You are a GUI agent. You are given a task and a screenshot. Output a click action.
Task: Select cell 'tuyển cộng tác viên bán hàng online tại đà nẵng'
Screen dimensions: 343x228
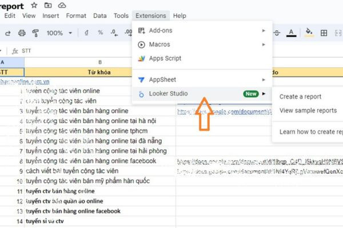pyautogui.click(x=100, y=141)
